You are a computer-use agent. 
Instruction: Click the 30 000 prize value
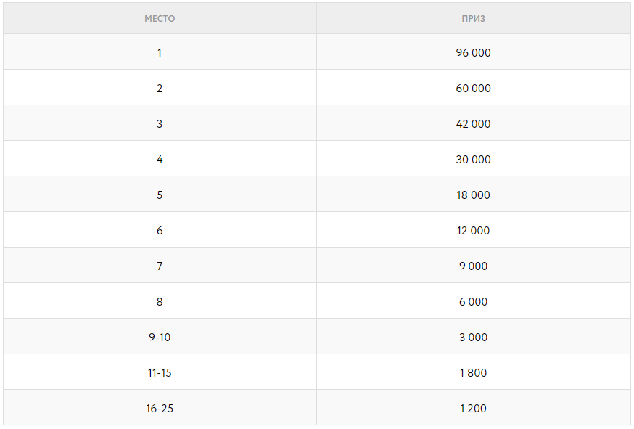click(473, 160)
